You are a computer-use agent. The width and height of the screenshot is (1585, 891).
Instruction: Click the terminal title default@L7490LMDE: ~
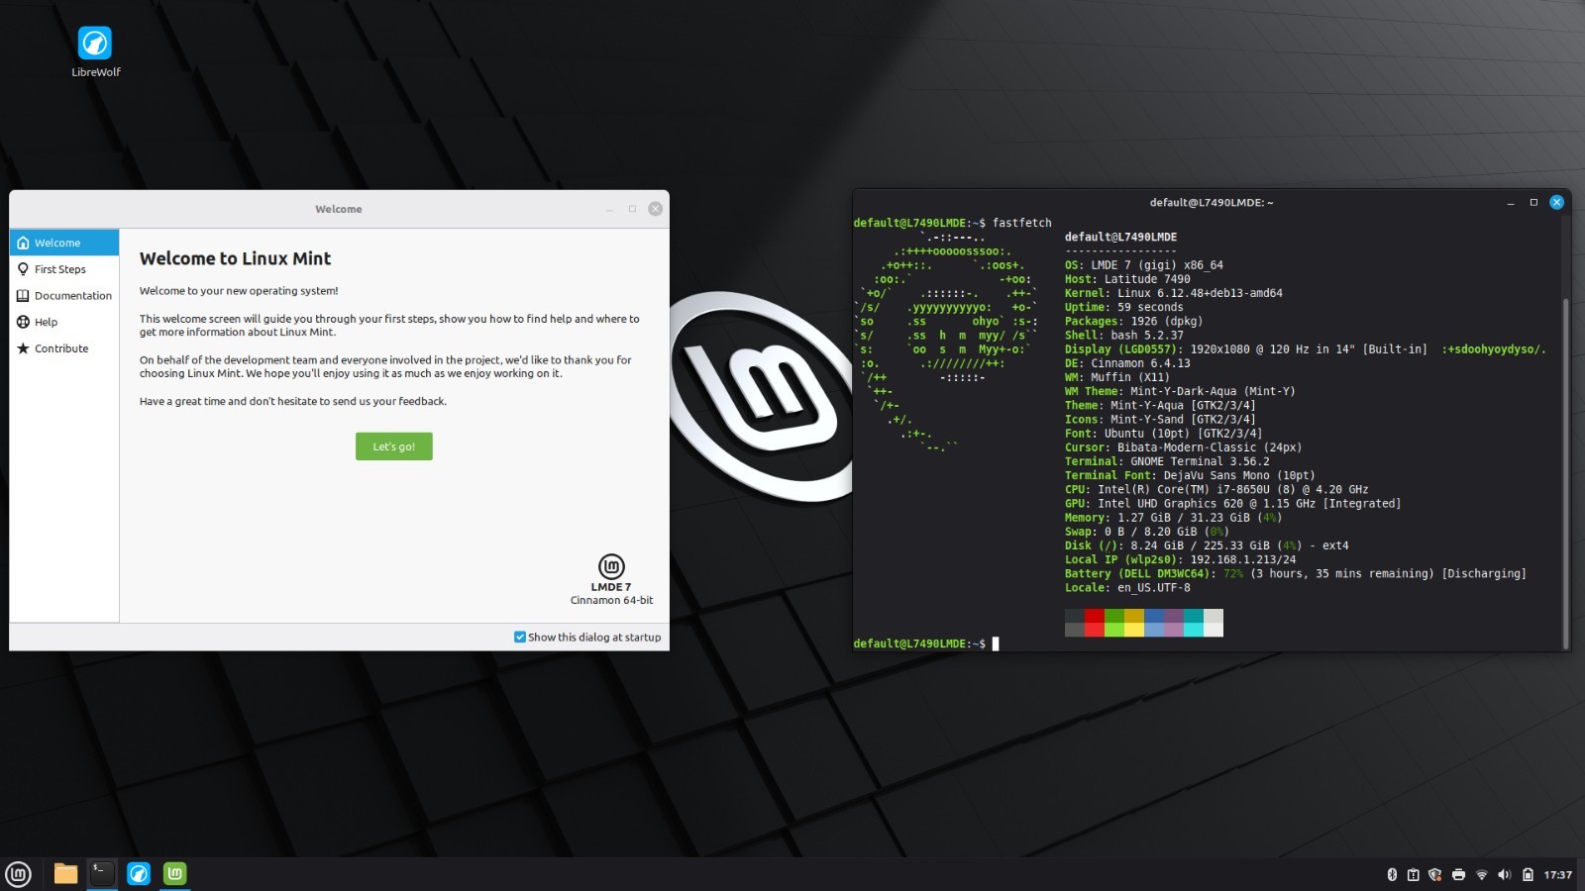tap(1211, 202)
